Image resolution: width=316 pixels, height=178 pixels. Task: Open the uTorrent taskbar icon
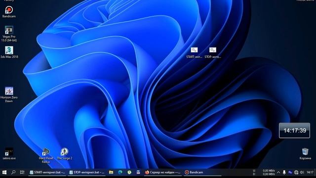click(129, 172)
